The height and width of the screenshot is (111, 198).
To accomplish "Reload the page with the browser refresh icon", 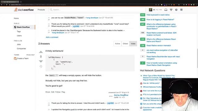I will pyautogui.click(x=7, y=5).
